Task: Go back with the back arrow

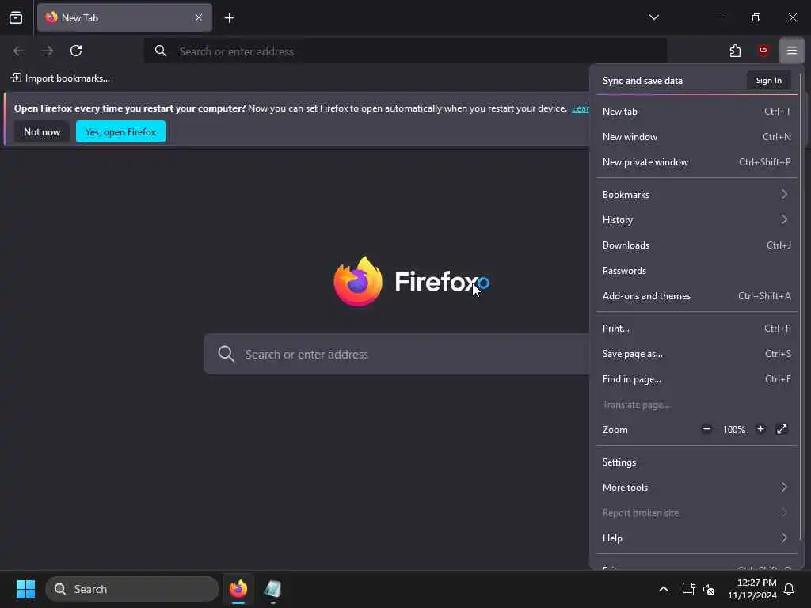Action: (19, 51)
